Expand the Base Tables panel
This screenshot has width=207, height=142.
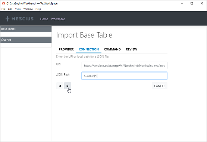[x=26, y=29]
